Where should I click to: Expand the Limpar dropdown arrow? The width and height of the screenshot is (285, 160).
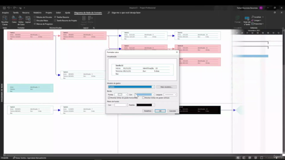coord(261,20)
